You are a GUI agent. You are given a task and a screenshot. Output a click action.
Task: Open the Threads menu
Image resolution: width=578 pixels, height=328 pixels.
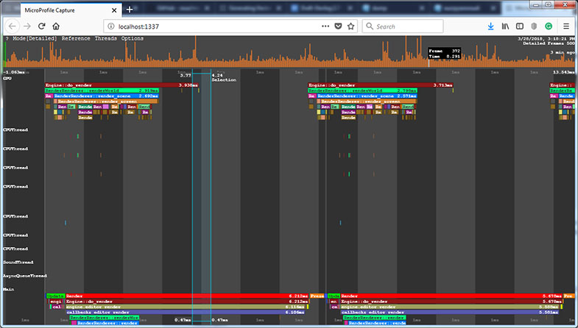coord(106,38)
